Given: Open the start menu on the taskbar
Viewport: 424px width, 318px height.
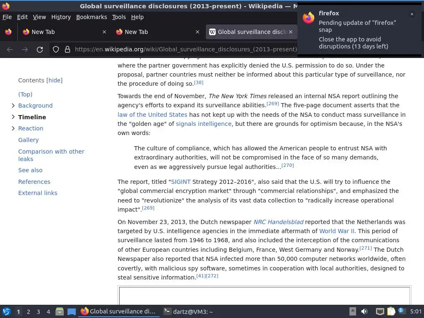Looking at the screenshot, I should point(7,311).
